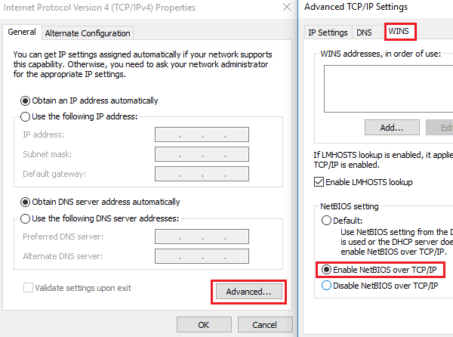Click the WINS addresses list box

[388, 88]
